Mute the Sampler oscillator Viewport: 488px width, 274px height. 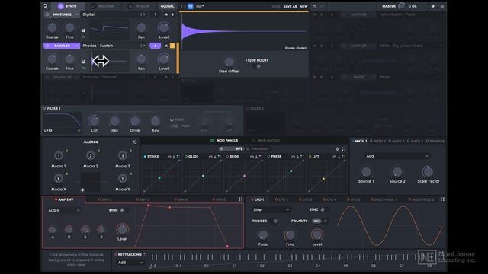pyautogui.click(x=166, y=46)
